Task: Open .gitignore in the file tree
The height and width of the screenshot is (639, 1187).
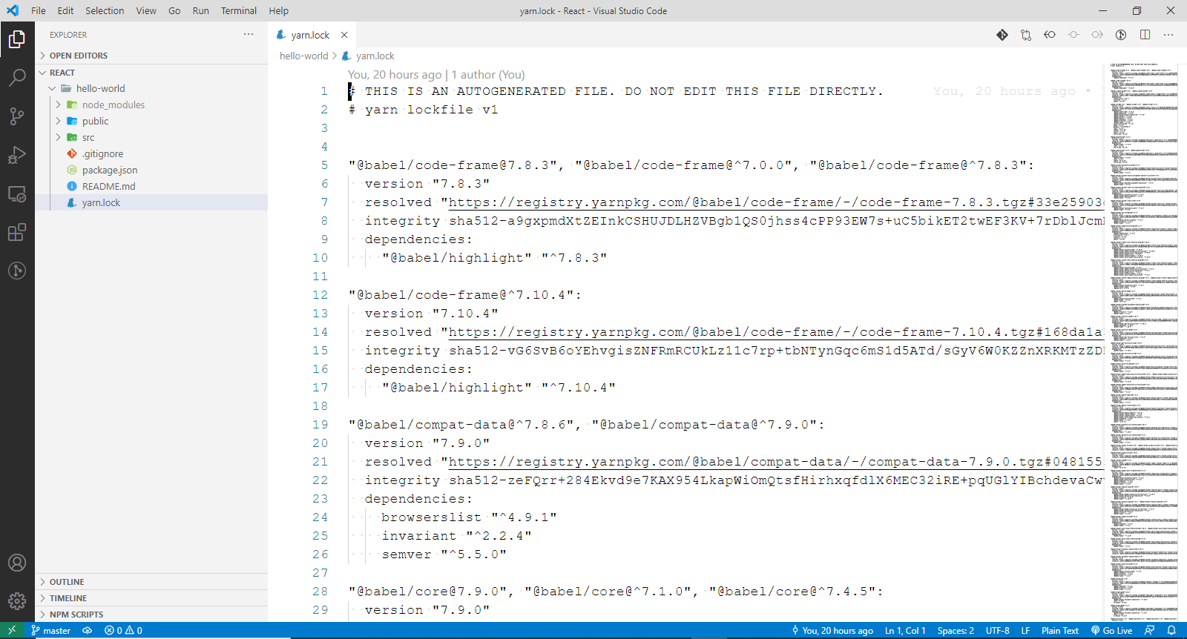Action: [x=151, y=153]
